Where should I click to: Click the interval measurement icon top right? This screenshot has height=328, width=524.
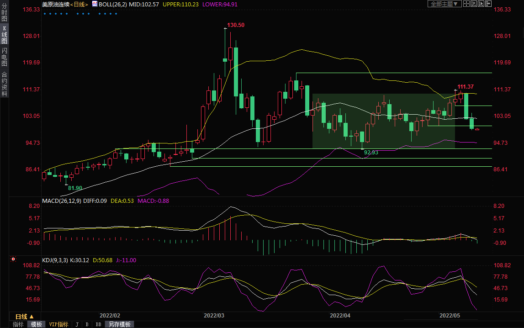tap(474, 4)
